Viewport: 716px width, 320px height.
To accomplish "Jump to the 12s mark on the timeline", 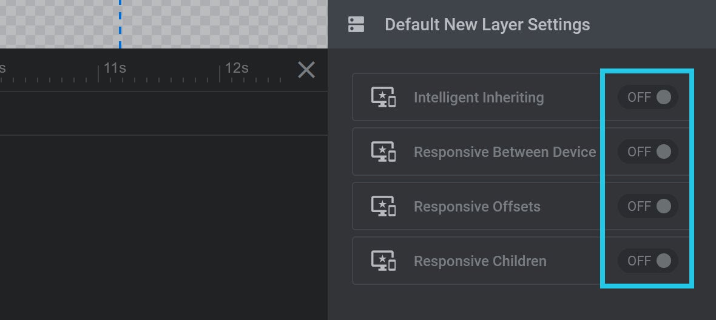I will [236, 68].
